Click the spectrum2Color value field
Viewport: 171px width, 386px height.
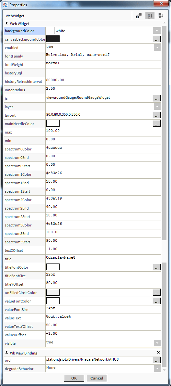(103, 199)
